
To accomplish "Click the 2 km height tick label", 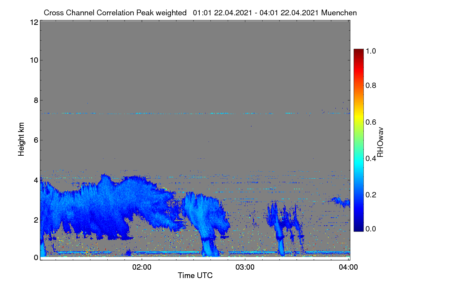I will [x=36, y=220].
